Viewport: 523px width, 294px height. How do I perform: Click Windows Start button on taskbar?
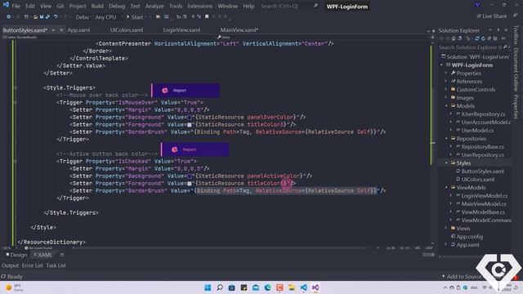coord(208,287)
